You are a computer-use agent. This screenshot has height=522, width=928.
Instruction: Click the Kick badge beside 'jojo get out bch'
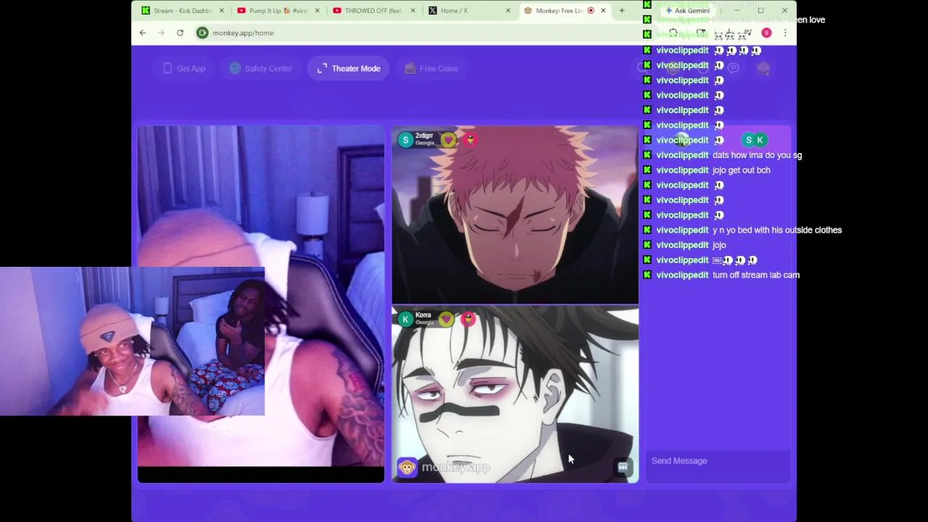click(x=647, y=170)
